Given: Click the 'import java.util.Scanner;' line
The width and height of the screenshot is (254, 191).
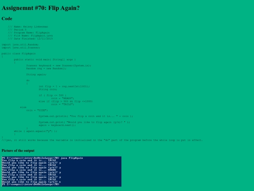Looking at the screenshot, I should pyautogui.click(x=21, y=48).
